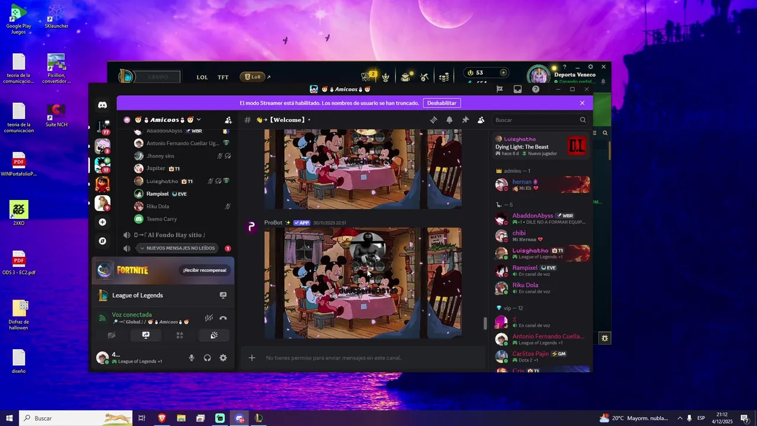
Task: Switch to TFT tab in League client
Action: [223, 77]
